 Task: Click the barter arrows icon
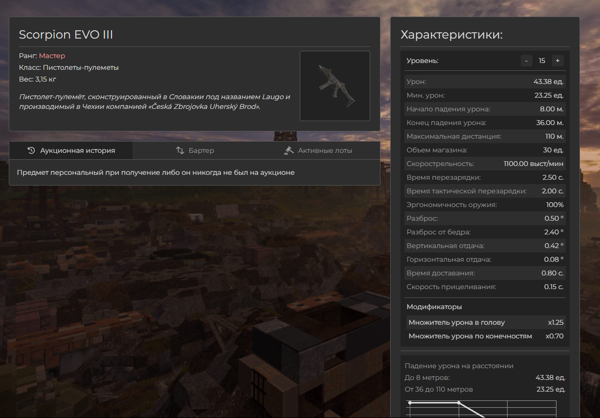[x=180, y=150]
